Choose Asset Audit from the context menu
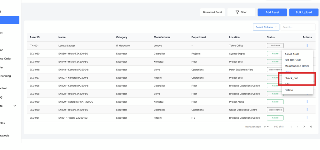The height and width of the screenshot is (150, 320). (x=292, y=54)
